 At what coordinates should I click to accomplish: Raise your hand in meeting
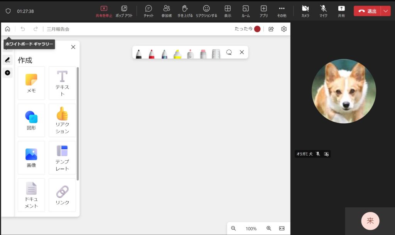[x=185, y=11]
